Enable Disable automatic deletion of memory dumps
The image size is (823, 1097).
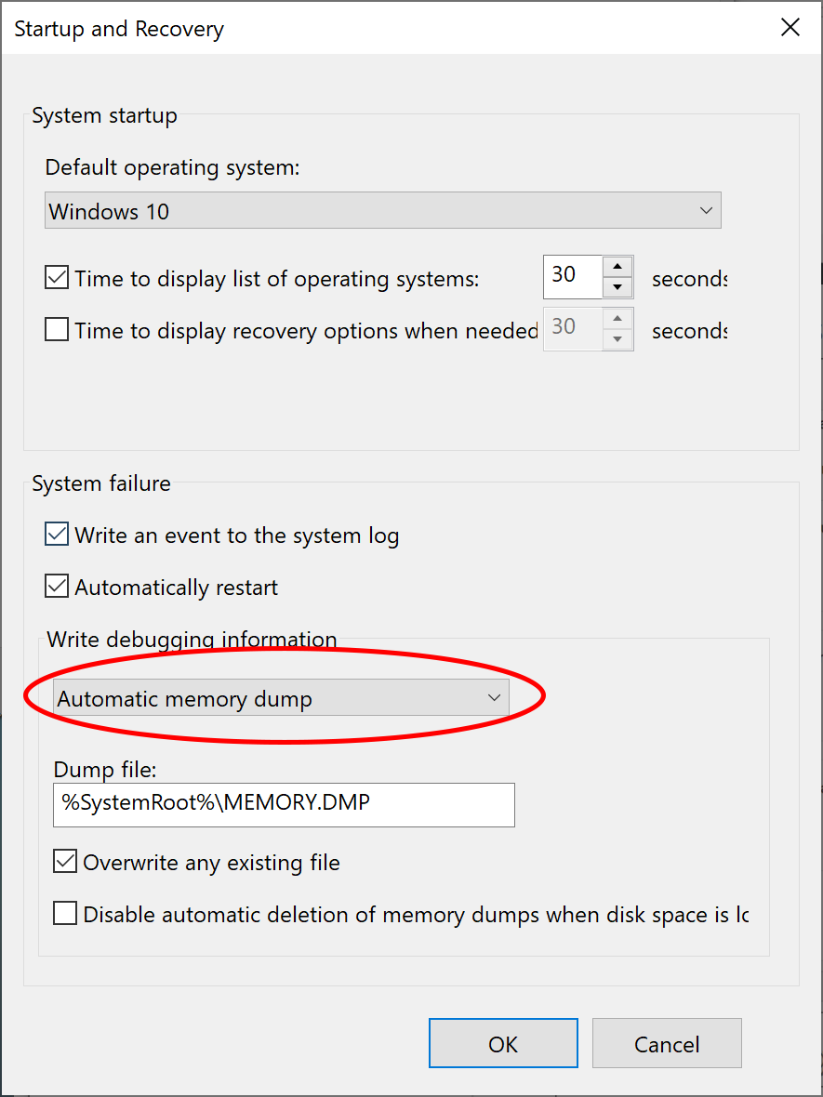click(65, 914)
